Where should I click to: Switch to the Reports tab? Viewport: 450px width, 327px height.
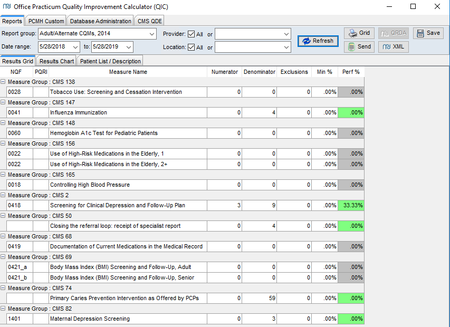coord(12,21)
